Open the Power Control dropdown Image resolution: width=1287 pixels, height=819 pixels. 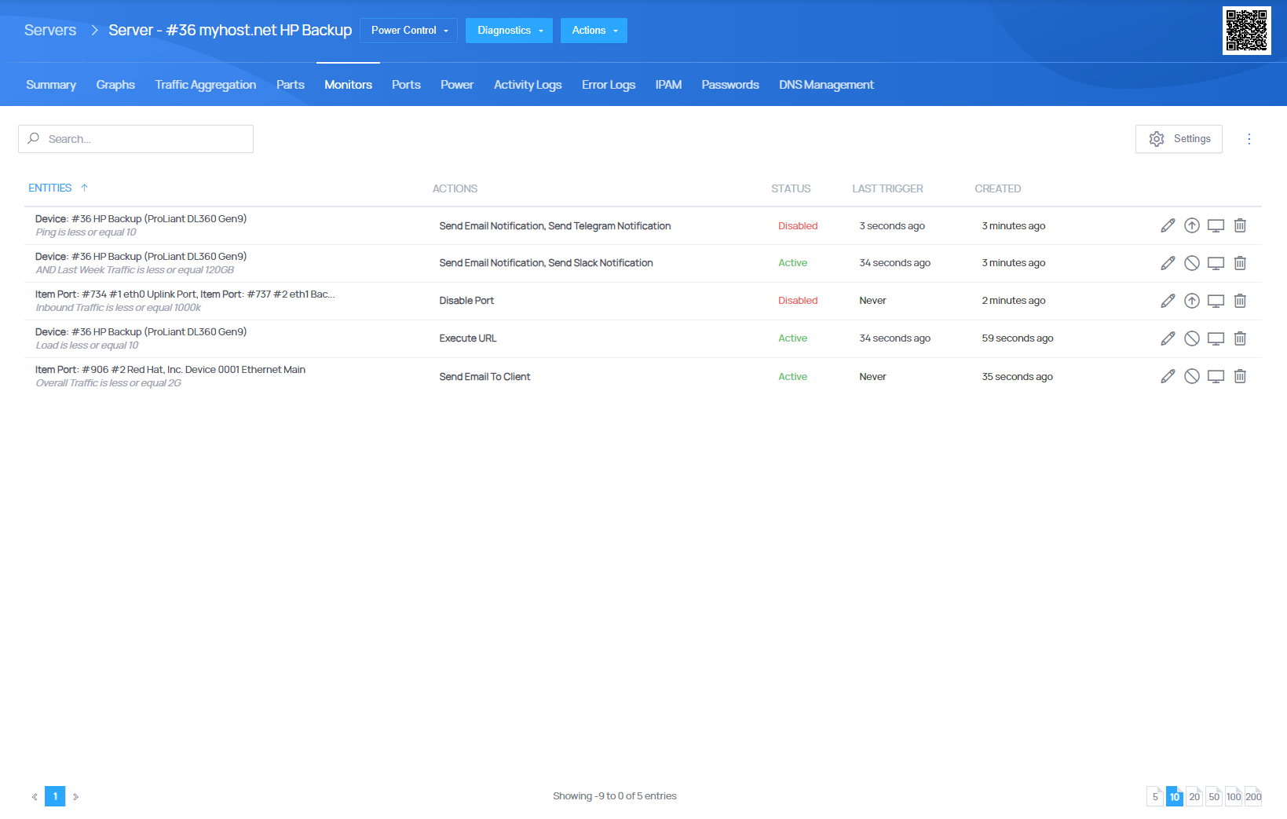[x=409, y=31]
